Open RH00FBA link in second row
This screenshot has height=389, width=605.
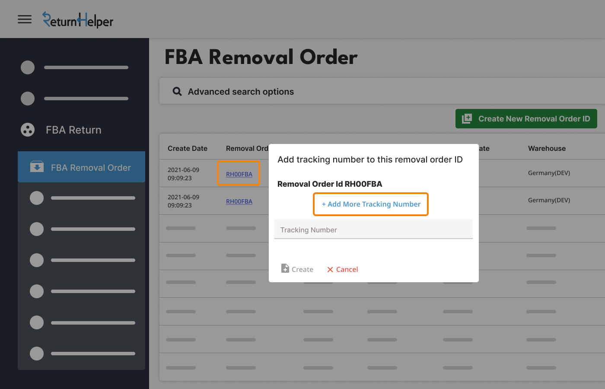point(239,201)
